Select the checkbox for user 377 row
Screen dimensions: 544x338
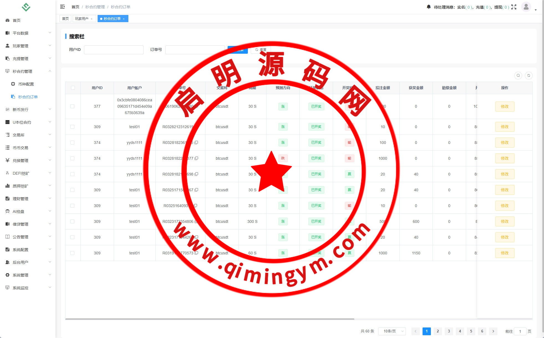coord(72,106)
